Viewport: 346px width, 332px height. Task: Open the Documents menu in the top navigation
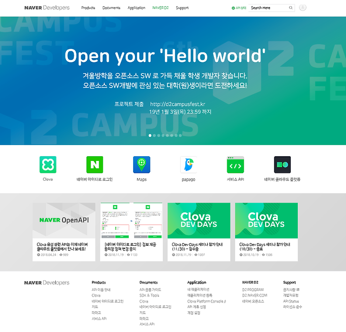pyautogui.click(x=111, y=8)
